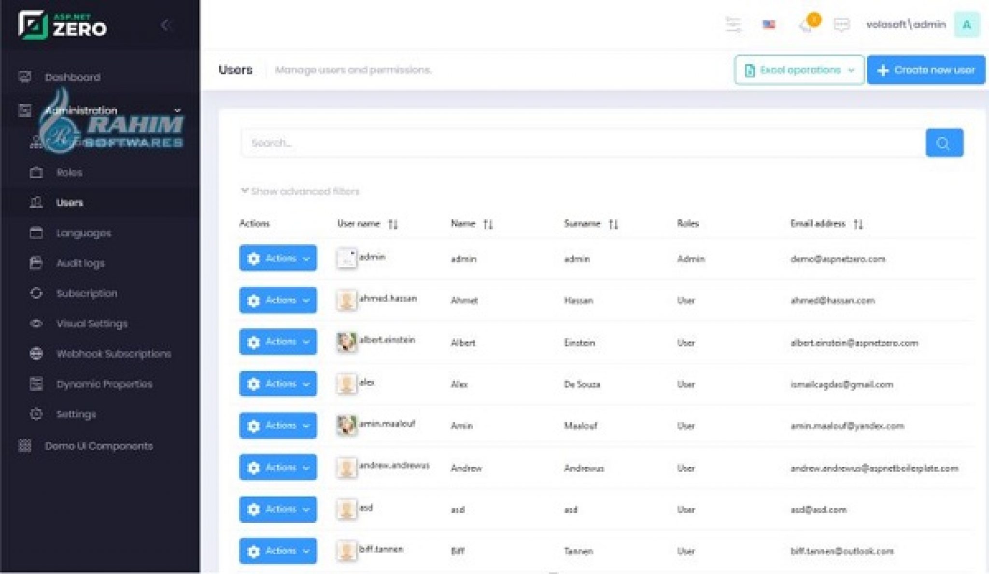The width and height of the screenshot is (989, 574).
Task: Click the Create new user button
Action: tap(926, 70)
